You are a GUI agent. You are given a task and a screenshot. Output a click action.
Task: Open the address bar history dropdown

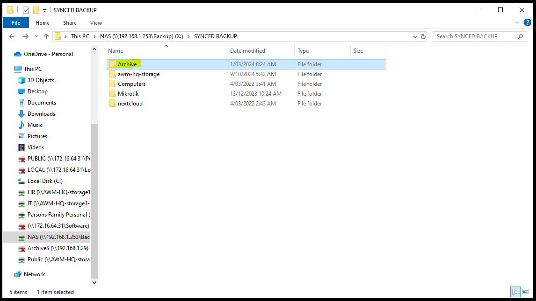(x=415, y=36)
